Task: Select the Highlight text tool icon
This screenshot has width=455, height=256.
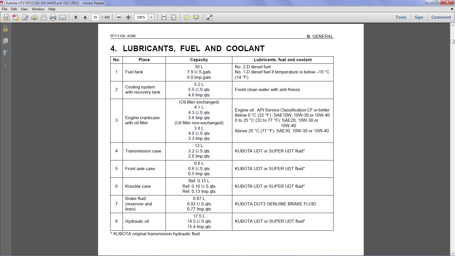Action: click(x=196, y=17)
